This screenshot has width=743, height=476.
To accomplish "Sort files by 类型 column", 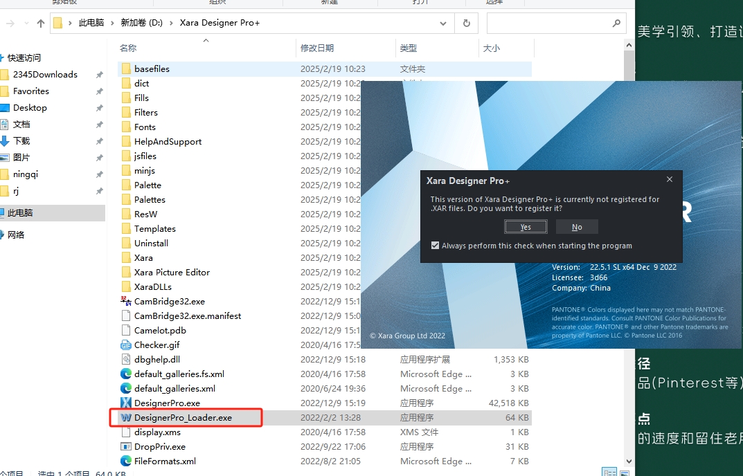I will pos(409,48).
